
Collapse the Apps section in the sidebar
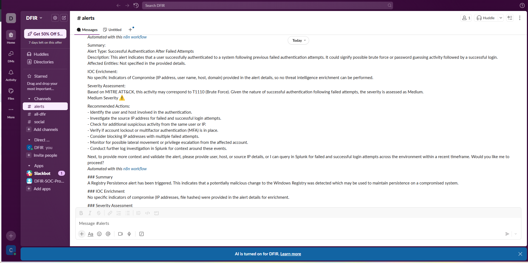click(x=30, y=166)
